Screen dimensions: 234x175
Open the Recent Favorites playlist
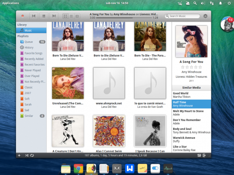point(31,65)
